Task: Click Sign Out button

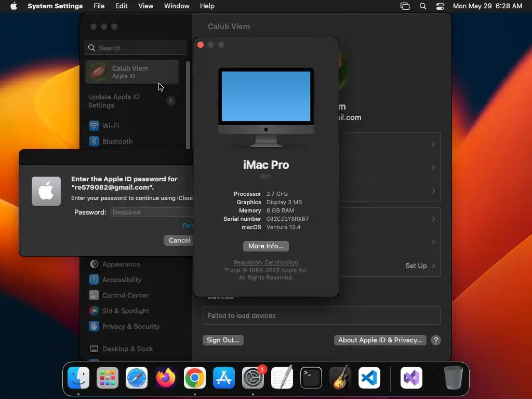Action: coord(223,340)
